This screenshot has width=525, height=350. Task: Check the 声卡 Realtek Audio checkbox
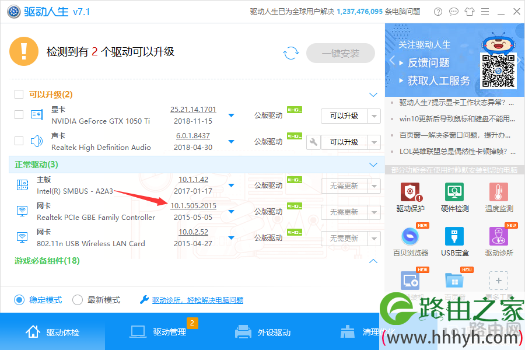[19, 141]
